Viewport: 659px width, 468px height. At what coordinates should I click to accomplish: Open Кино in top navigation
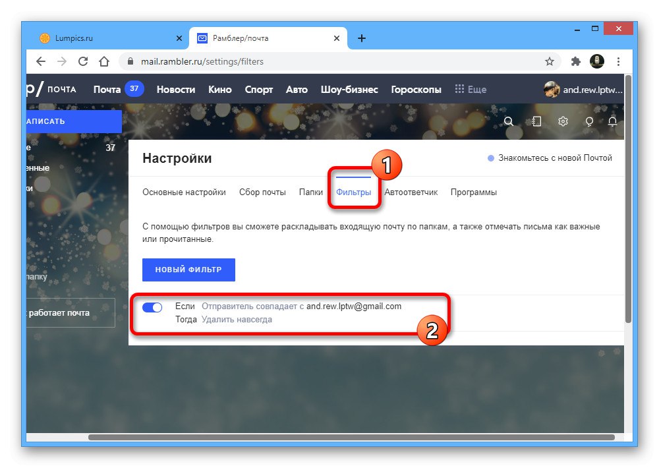tap(220, 90)
